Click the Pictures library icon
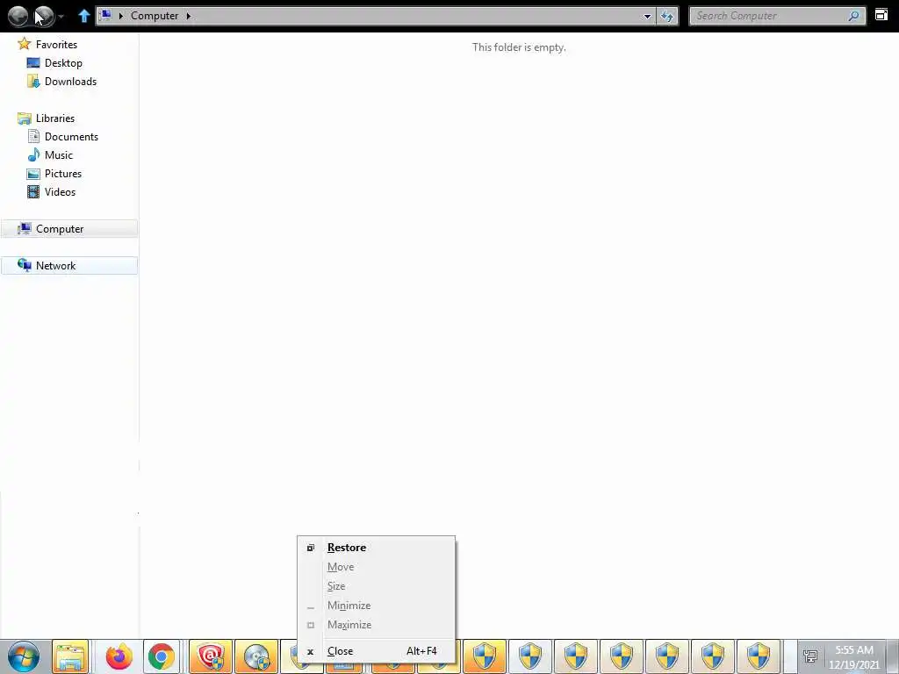Screen dimensions: 899x674 click(33, 174)
